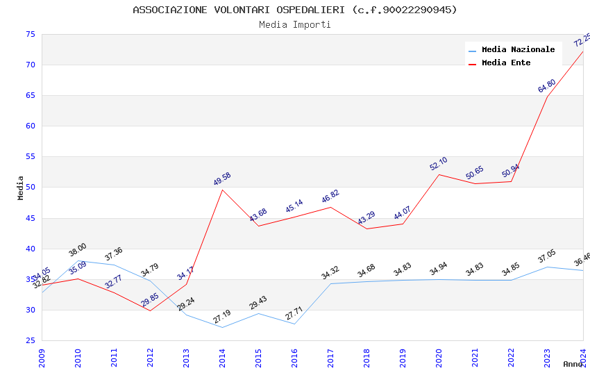Viewport: 590px width, 382px height.
Task: Click the 2017 year axis label
Action: (330, 358)
